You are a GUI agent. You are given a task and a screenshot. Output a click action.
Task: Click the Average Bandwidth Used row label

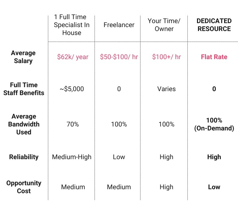coord(24,124)
